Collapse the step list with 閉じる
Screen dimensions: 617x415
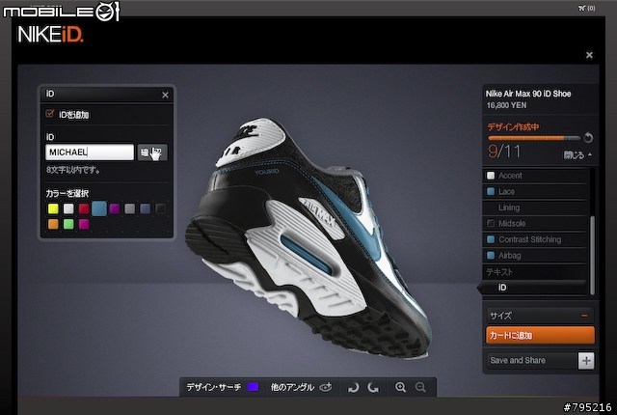tap(577, 154)
